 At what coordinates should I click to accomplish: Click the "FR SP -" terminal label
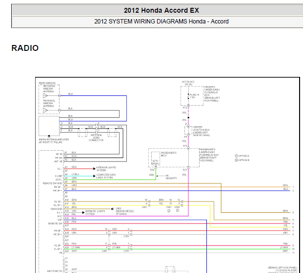(x=58, y=231)
